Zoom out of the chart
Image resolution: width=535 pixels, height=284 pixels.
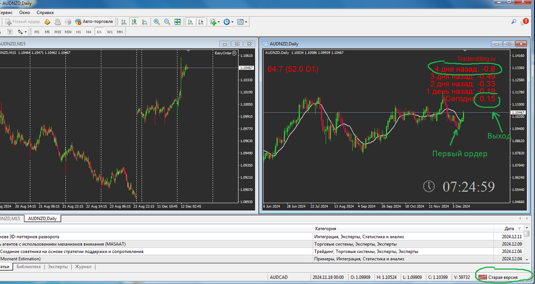coord(167,22)
